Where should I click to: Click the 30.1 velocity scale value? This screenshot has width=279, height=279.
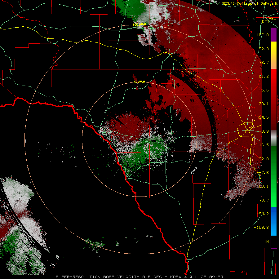pos(264,104)
